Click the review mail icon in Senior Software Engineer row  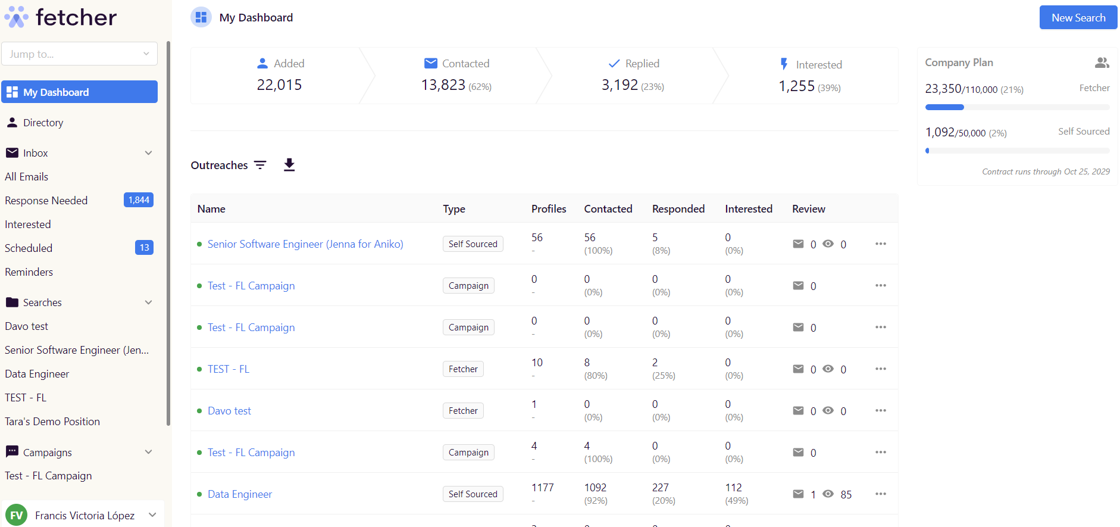coord(799,244)
